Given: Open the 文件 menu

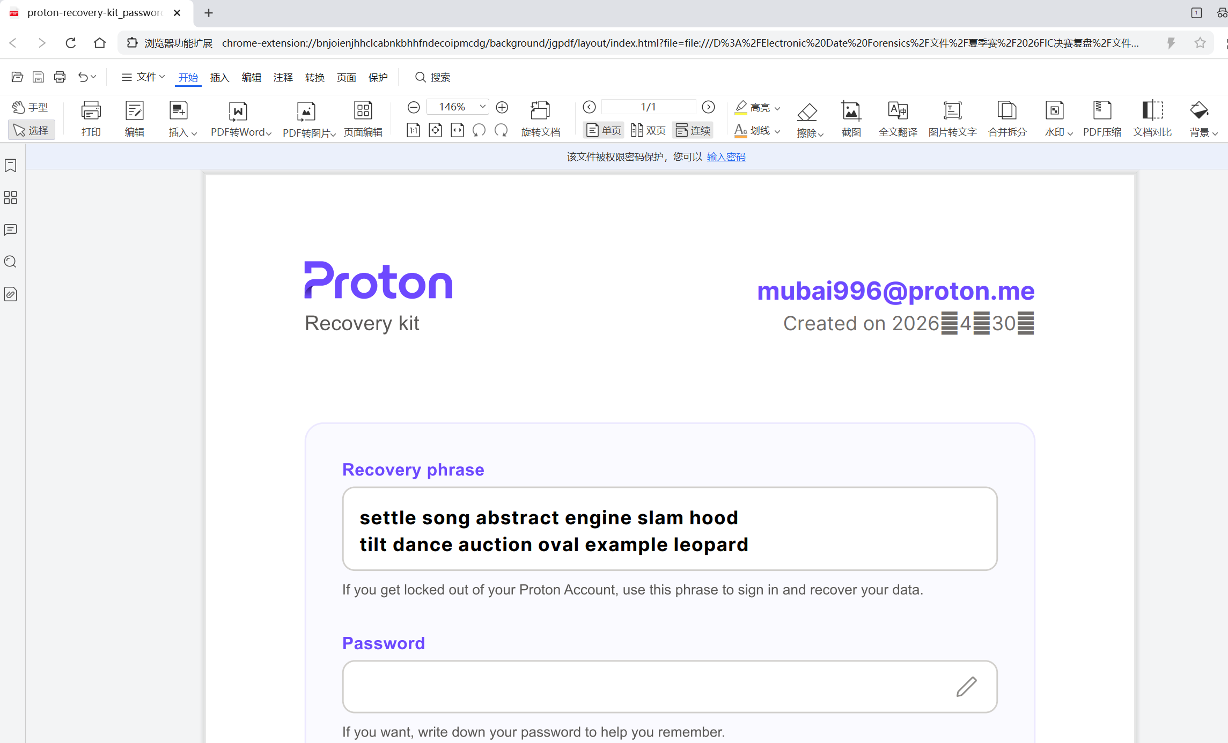Looking at the screenshot, I should (143, 77).
